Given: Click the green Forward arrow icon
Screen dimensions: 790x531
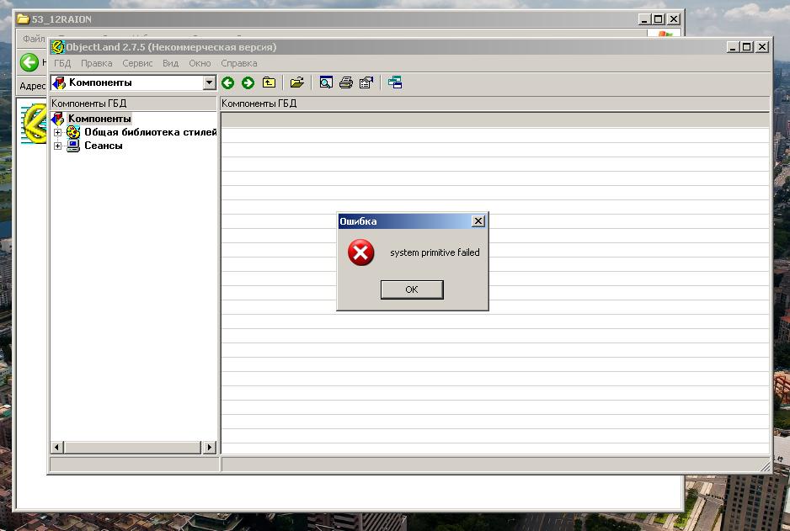Looking at the screenshot, I should [248, 82].
